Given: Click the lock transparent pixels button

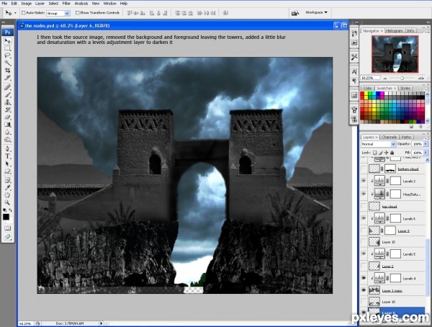Looking at the screenshot, I should click(x=374, y=153).
